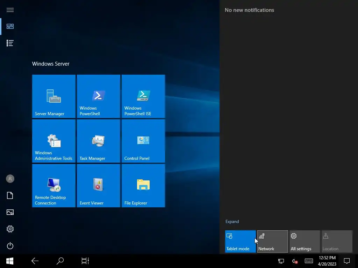Expand the Start hamburger menu
This screenshot has width=358, height=268.
coord(10,10)
